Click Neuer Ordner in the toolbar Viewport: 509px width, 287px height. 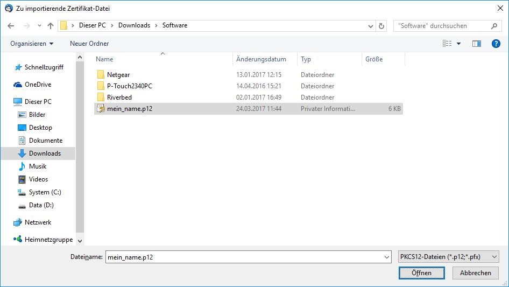click(x=89, y=44)
